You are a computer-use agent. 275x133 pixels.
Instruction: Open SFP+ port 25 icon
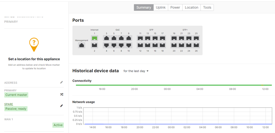click(x=196, y=38)
